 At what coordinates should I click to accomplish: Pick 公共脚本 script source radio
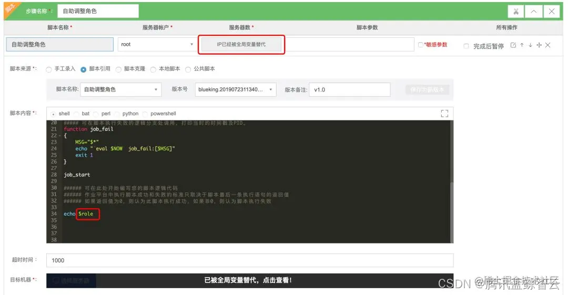click(x=188, y=69)
